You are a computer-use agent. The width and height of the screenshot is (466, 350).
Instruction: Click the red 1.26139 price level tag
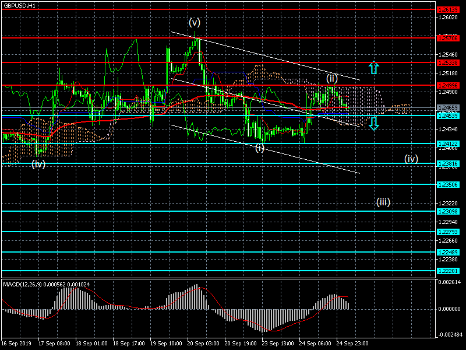[x=448, y=10]
